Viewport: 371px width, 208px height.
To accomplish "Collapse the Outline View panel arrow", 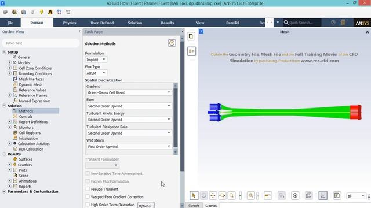I will [79, 31].
